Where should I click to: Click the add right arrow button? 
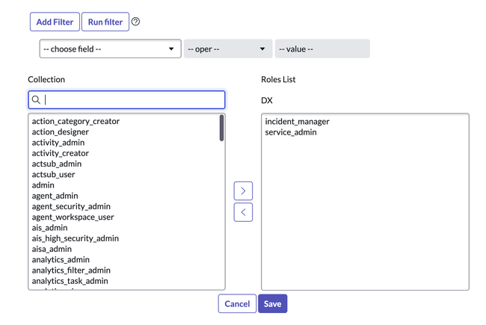pos(243,191)
